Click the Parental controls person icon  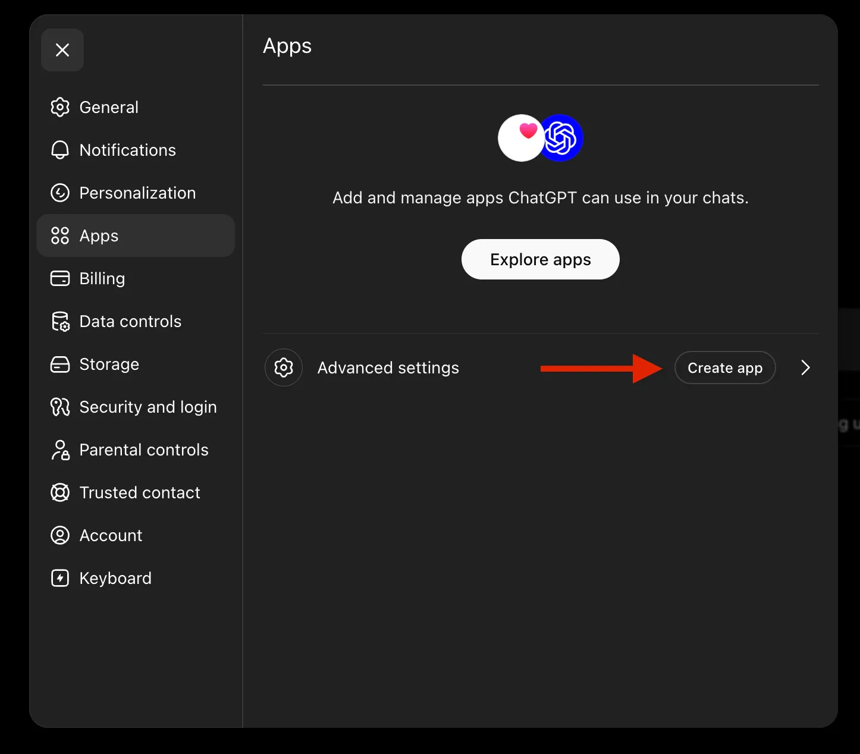point(60,450)
